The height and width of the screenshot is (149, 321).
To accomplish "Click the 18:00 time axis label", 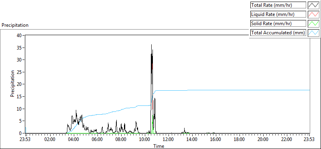I will coord(239,140).
